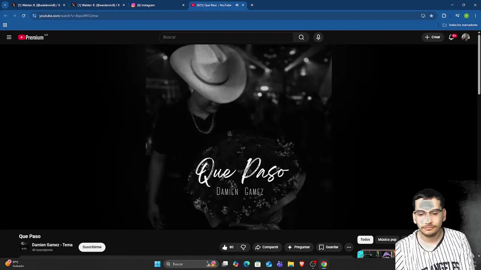
Task: Open media controls icon in Chrome toolbar
Action: click(x=457, y=16)
